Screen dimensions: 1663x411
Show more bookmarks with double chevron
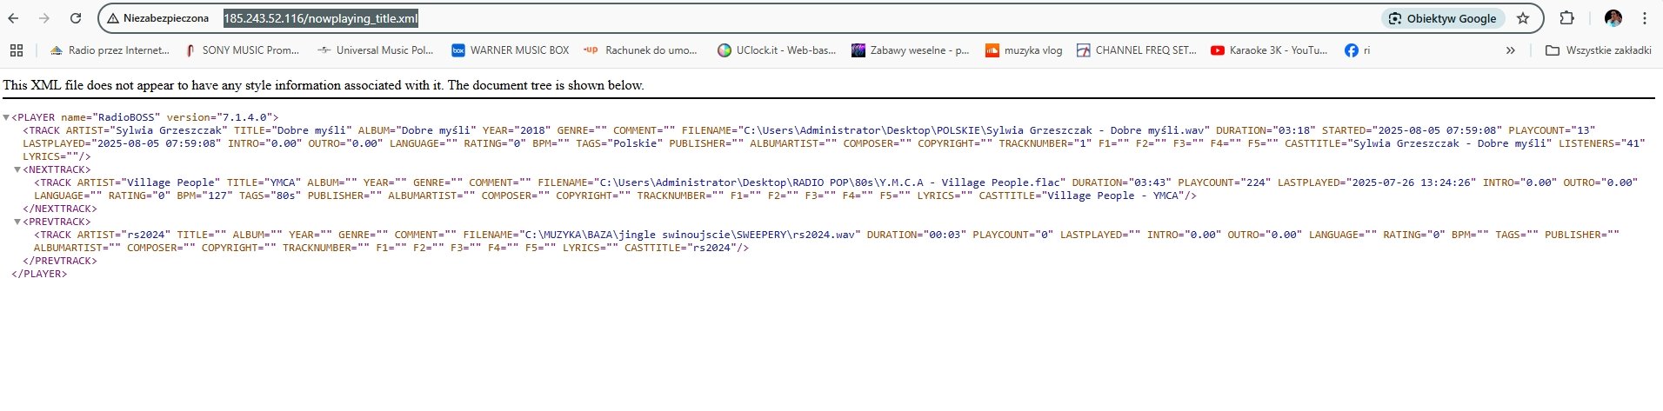coord(1510,50)
